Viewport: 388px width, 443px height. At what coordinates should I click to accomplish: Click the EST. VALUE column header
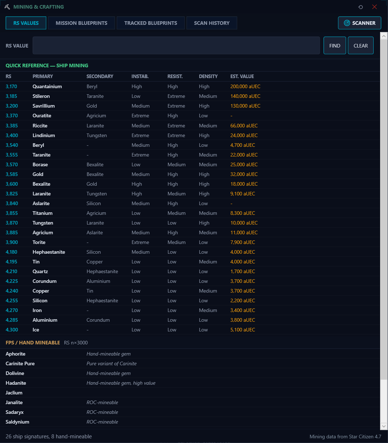242,76
